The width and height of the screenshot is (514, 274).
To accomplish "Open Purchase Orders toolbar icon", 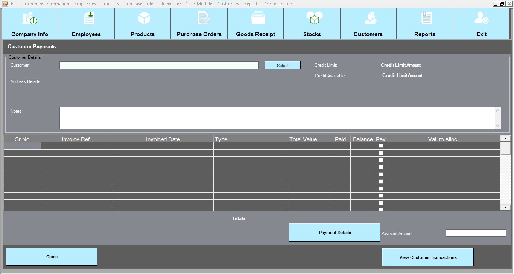I will pyautogui.click(x=203, y=18).
